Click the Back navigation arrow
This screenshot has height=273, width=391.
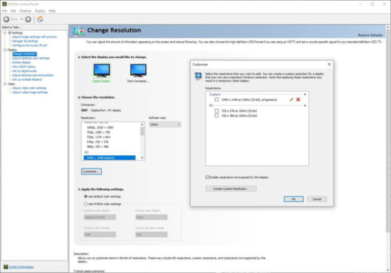tap(7, 19)
